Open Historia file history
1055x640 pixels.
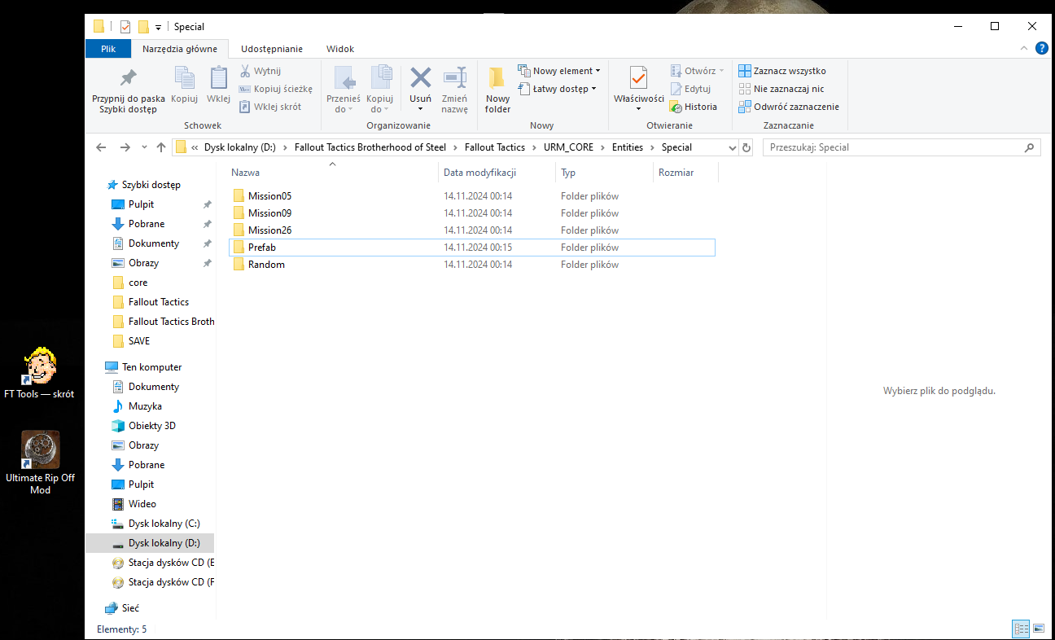coord(694,107)
